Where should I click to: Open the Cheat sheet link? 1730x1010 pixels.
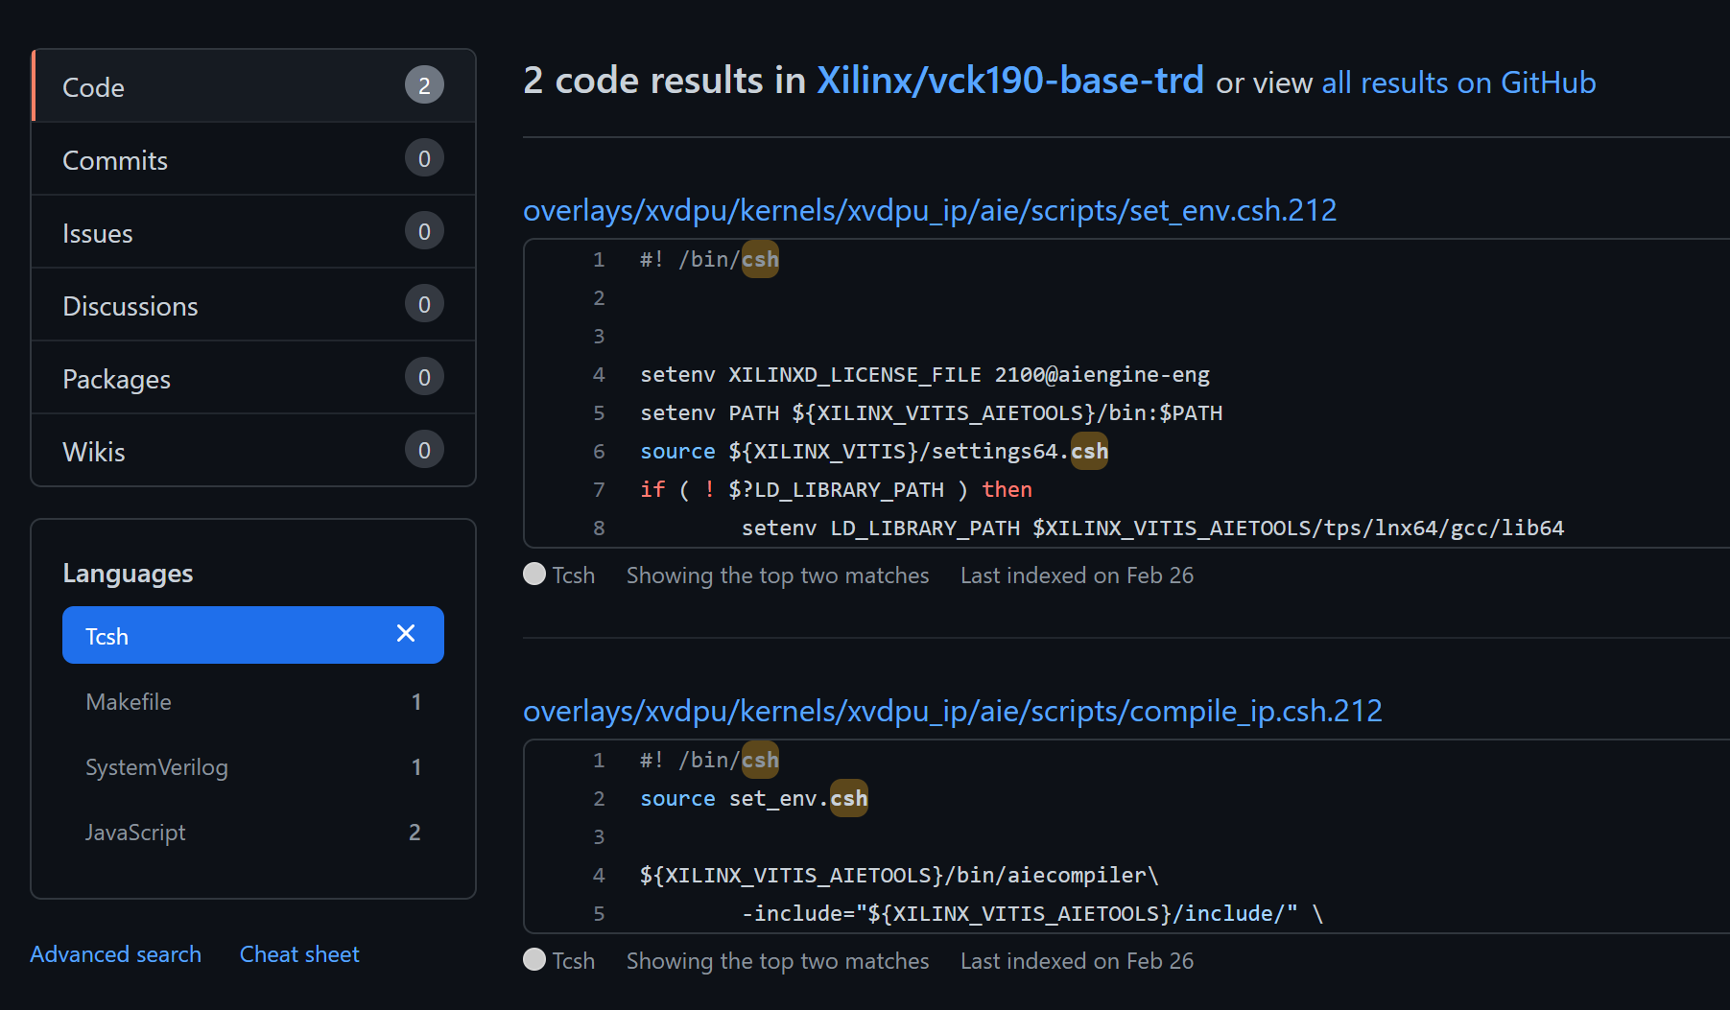pyautogui.click(x=299, y=954)
